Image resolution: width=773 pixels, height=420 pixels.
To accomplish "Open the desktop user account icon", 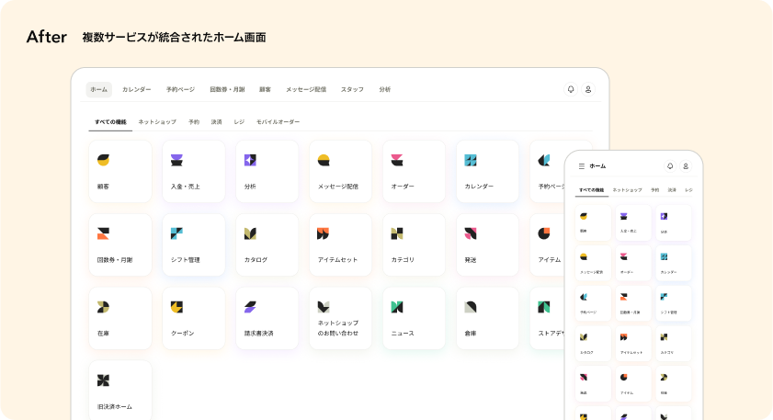I will [589, 89].
